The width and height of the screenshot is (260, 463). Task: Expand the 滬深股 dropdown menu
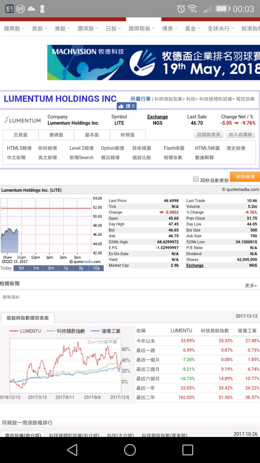[88, 29]
